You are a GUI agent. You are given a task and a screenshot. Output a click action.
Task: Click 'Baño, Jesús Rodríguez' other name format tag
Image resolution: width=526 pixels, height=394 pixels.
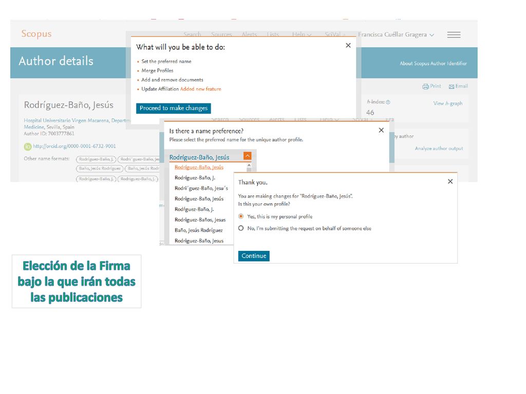[x=100, y=168]
